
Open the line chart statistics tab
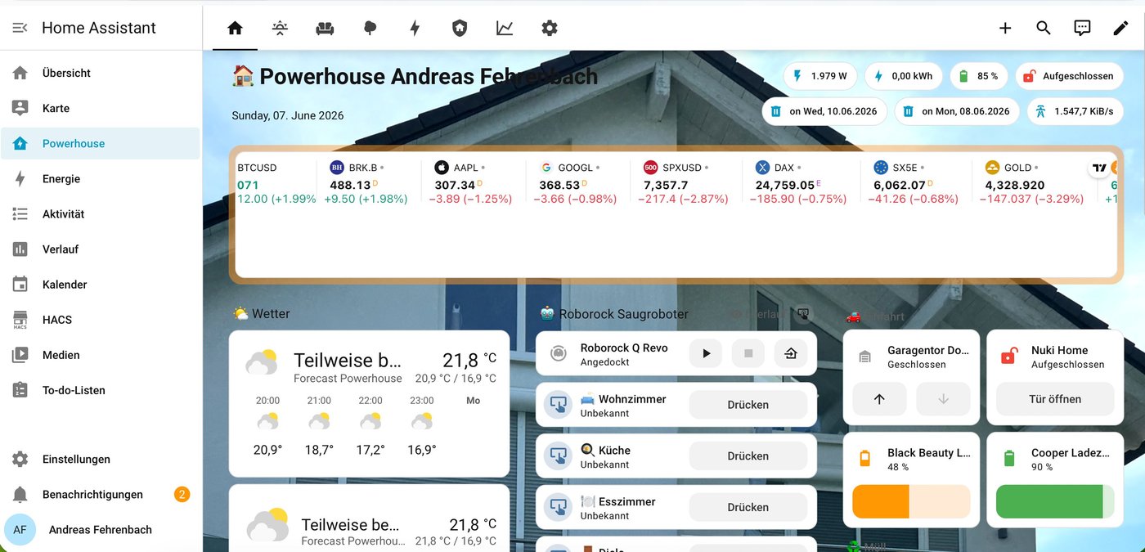(x=505, y=28)
